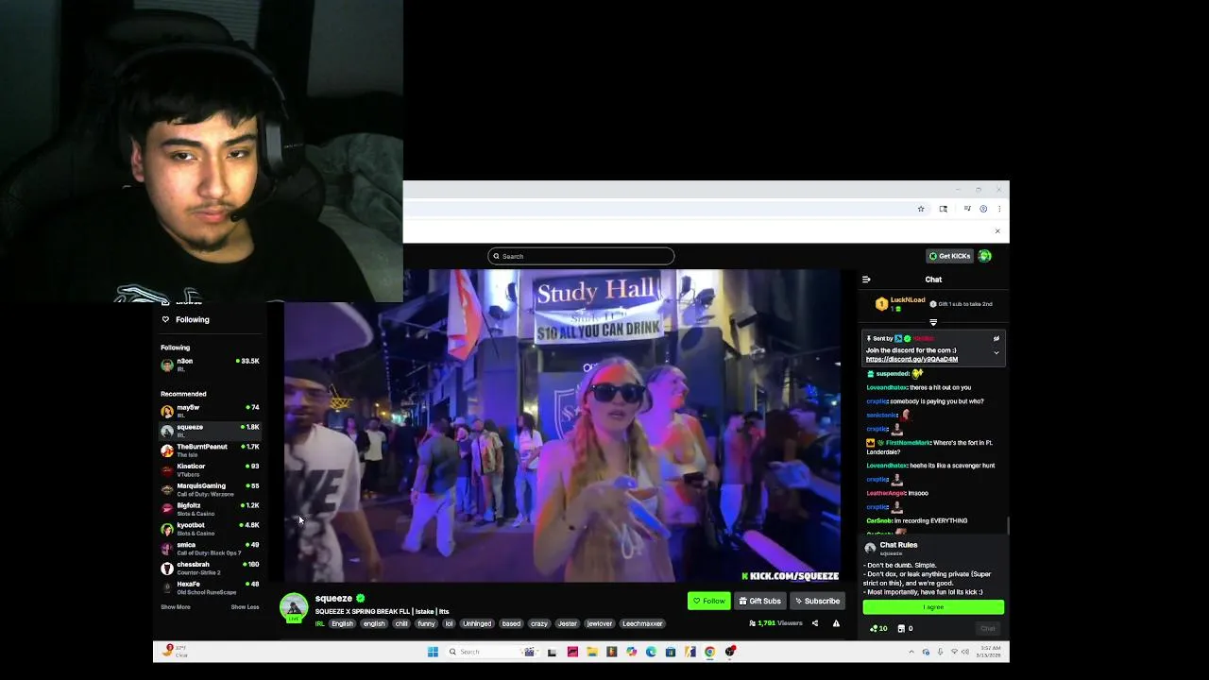Viewport: 1209px width, 680px height.
Task: Dismiss the browser infobar with X
Action: tap(997, 231)
